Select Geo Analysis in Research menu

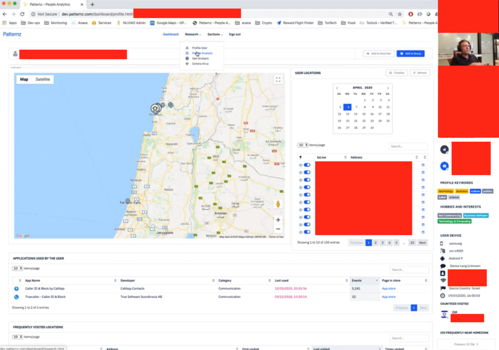pyautogui.click(x=200, y=59)
